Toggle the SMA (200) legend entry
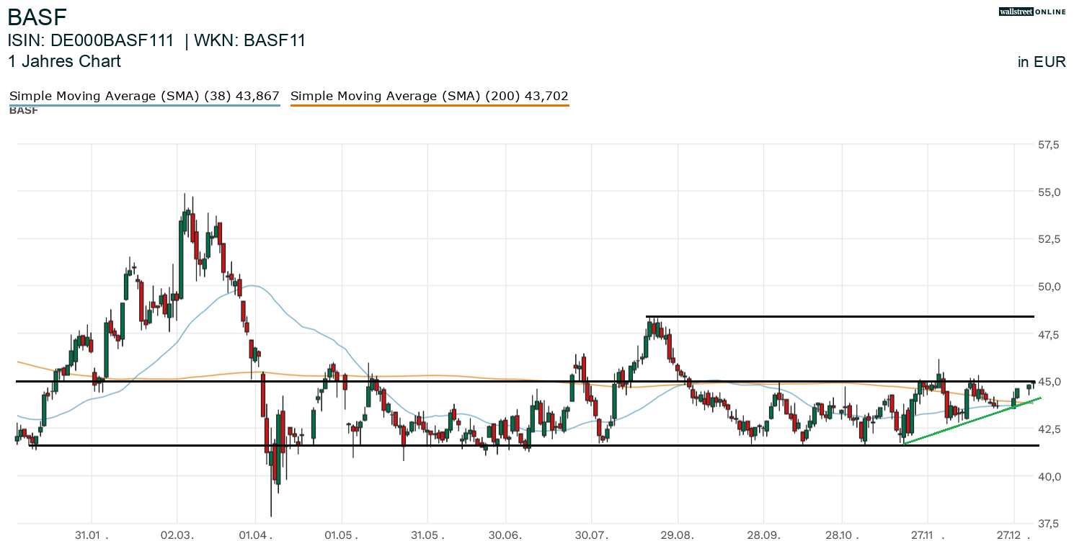Image resolution: width=1074 pixels, height=541 pixels. coord(429,96)
